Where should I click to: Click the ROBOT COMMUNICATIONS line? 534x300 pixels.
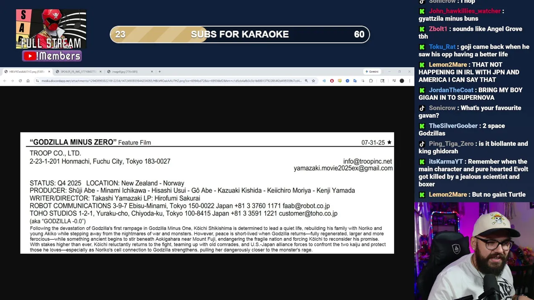[180, 206]
